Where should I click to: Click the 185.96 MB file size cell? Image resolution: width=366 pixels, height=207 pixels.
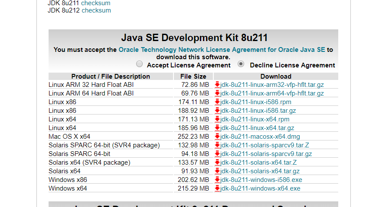click(x=194, y=127)
